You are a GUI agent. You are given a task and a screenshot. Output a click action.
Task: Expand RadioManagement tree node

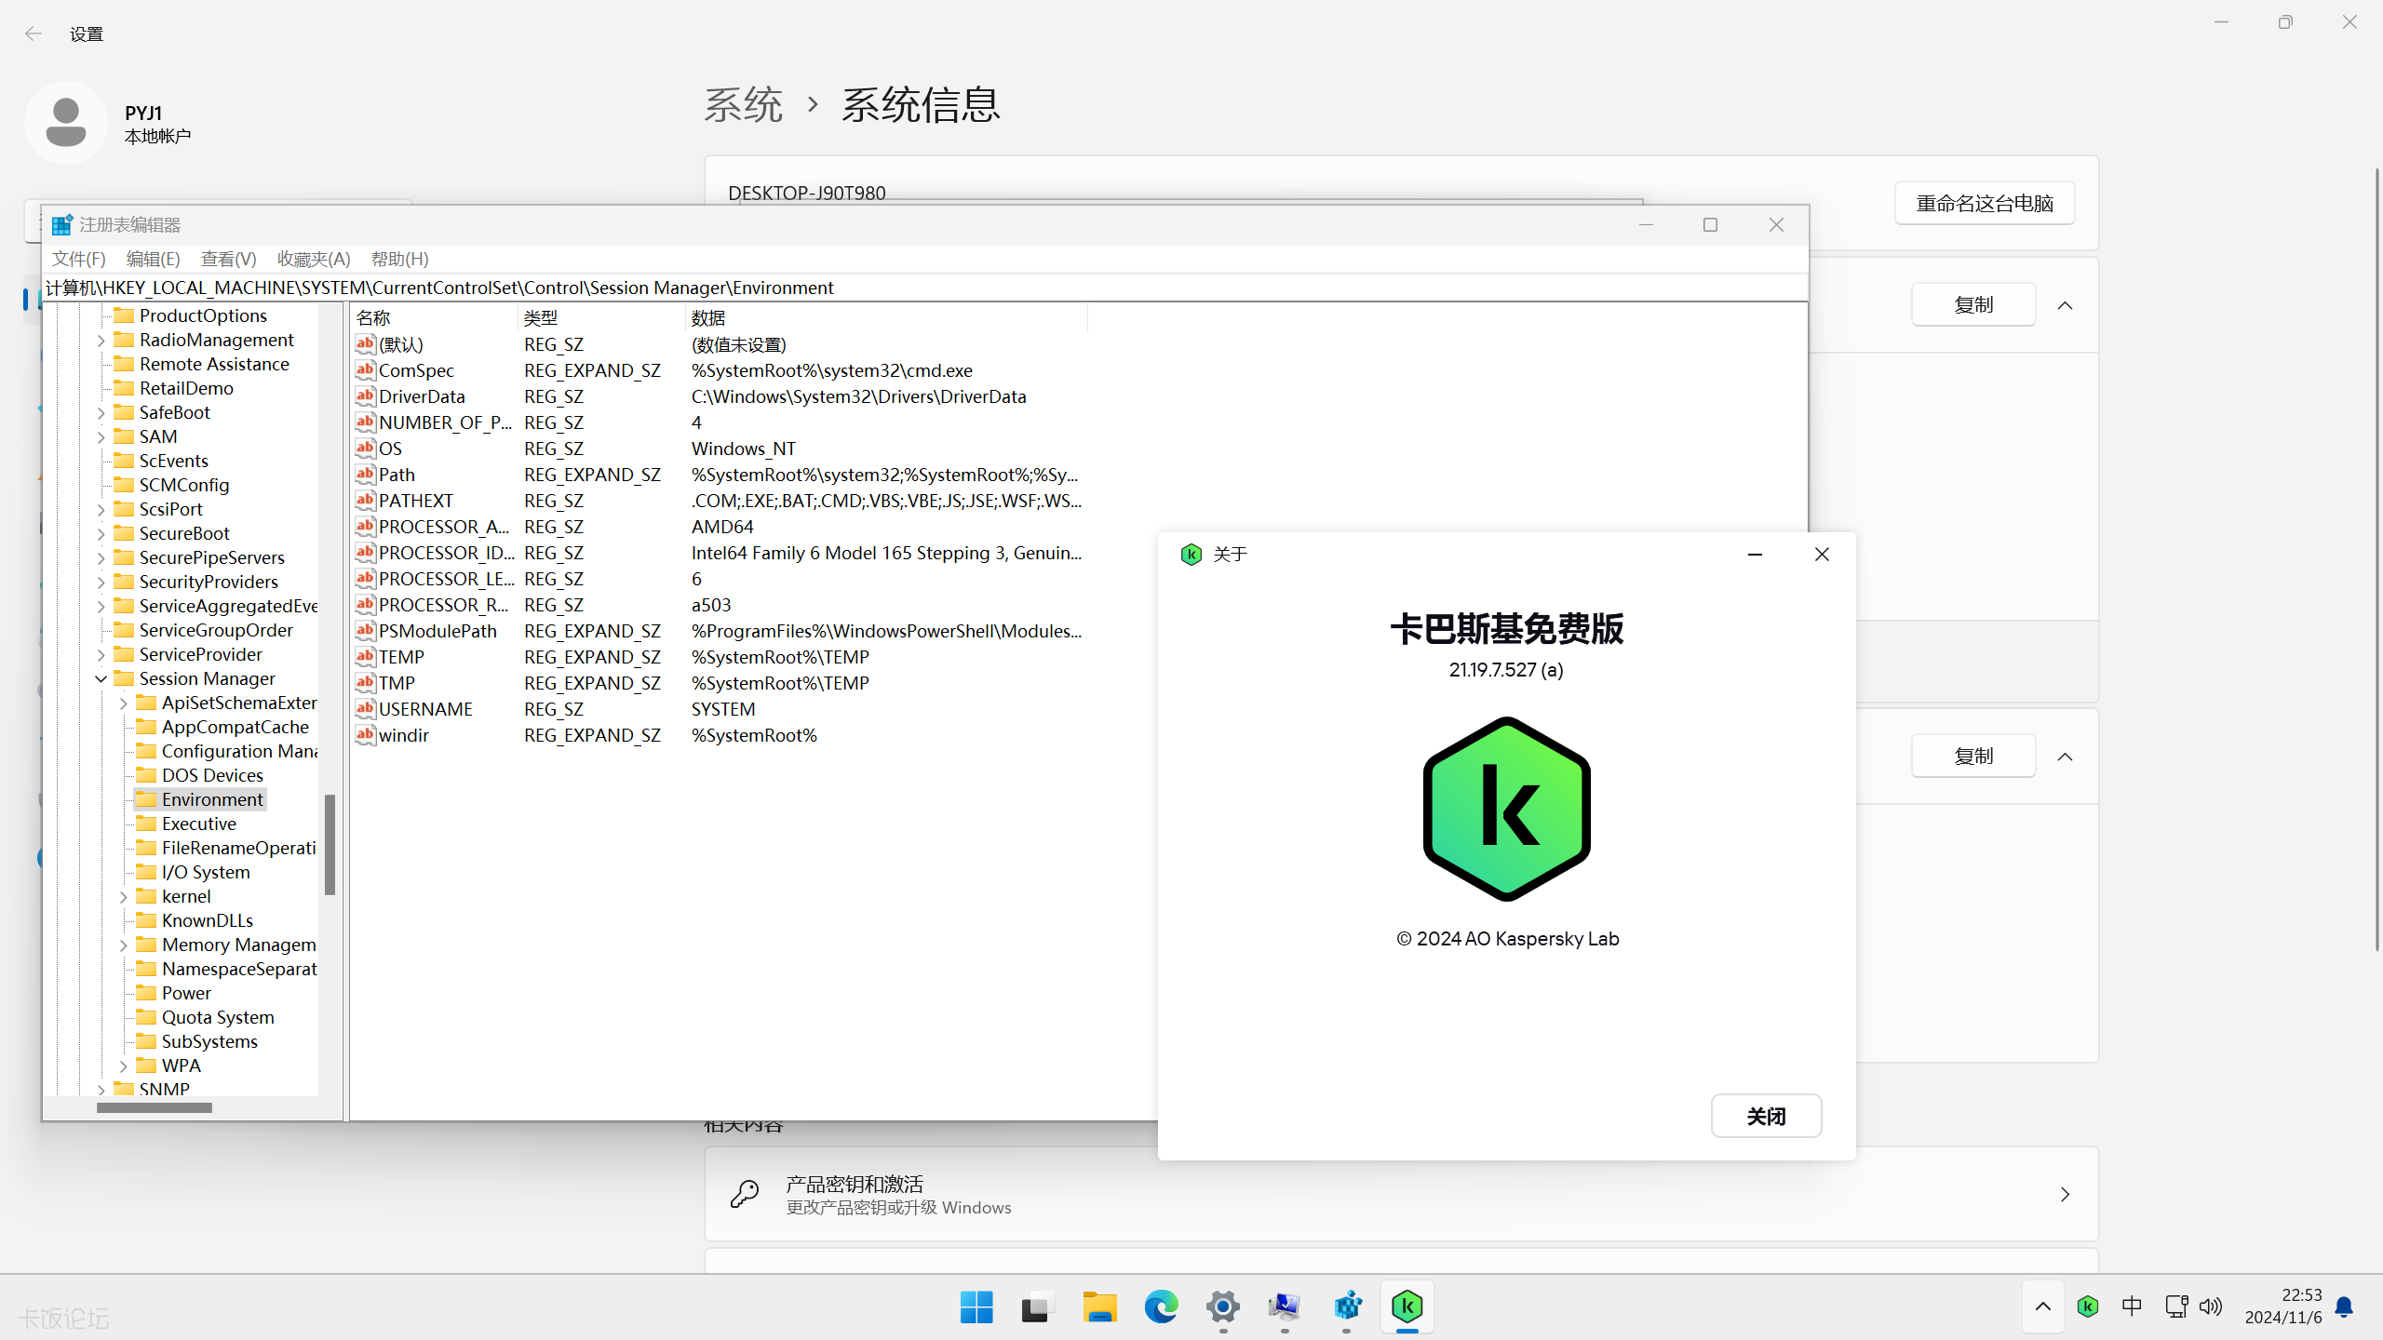click(101, 340)
